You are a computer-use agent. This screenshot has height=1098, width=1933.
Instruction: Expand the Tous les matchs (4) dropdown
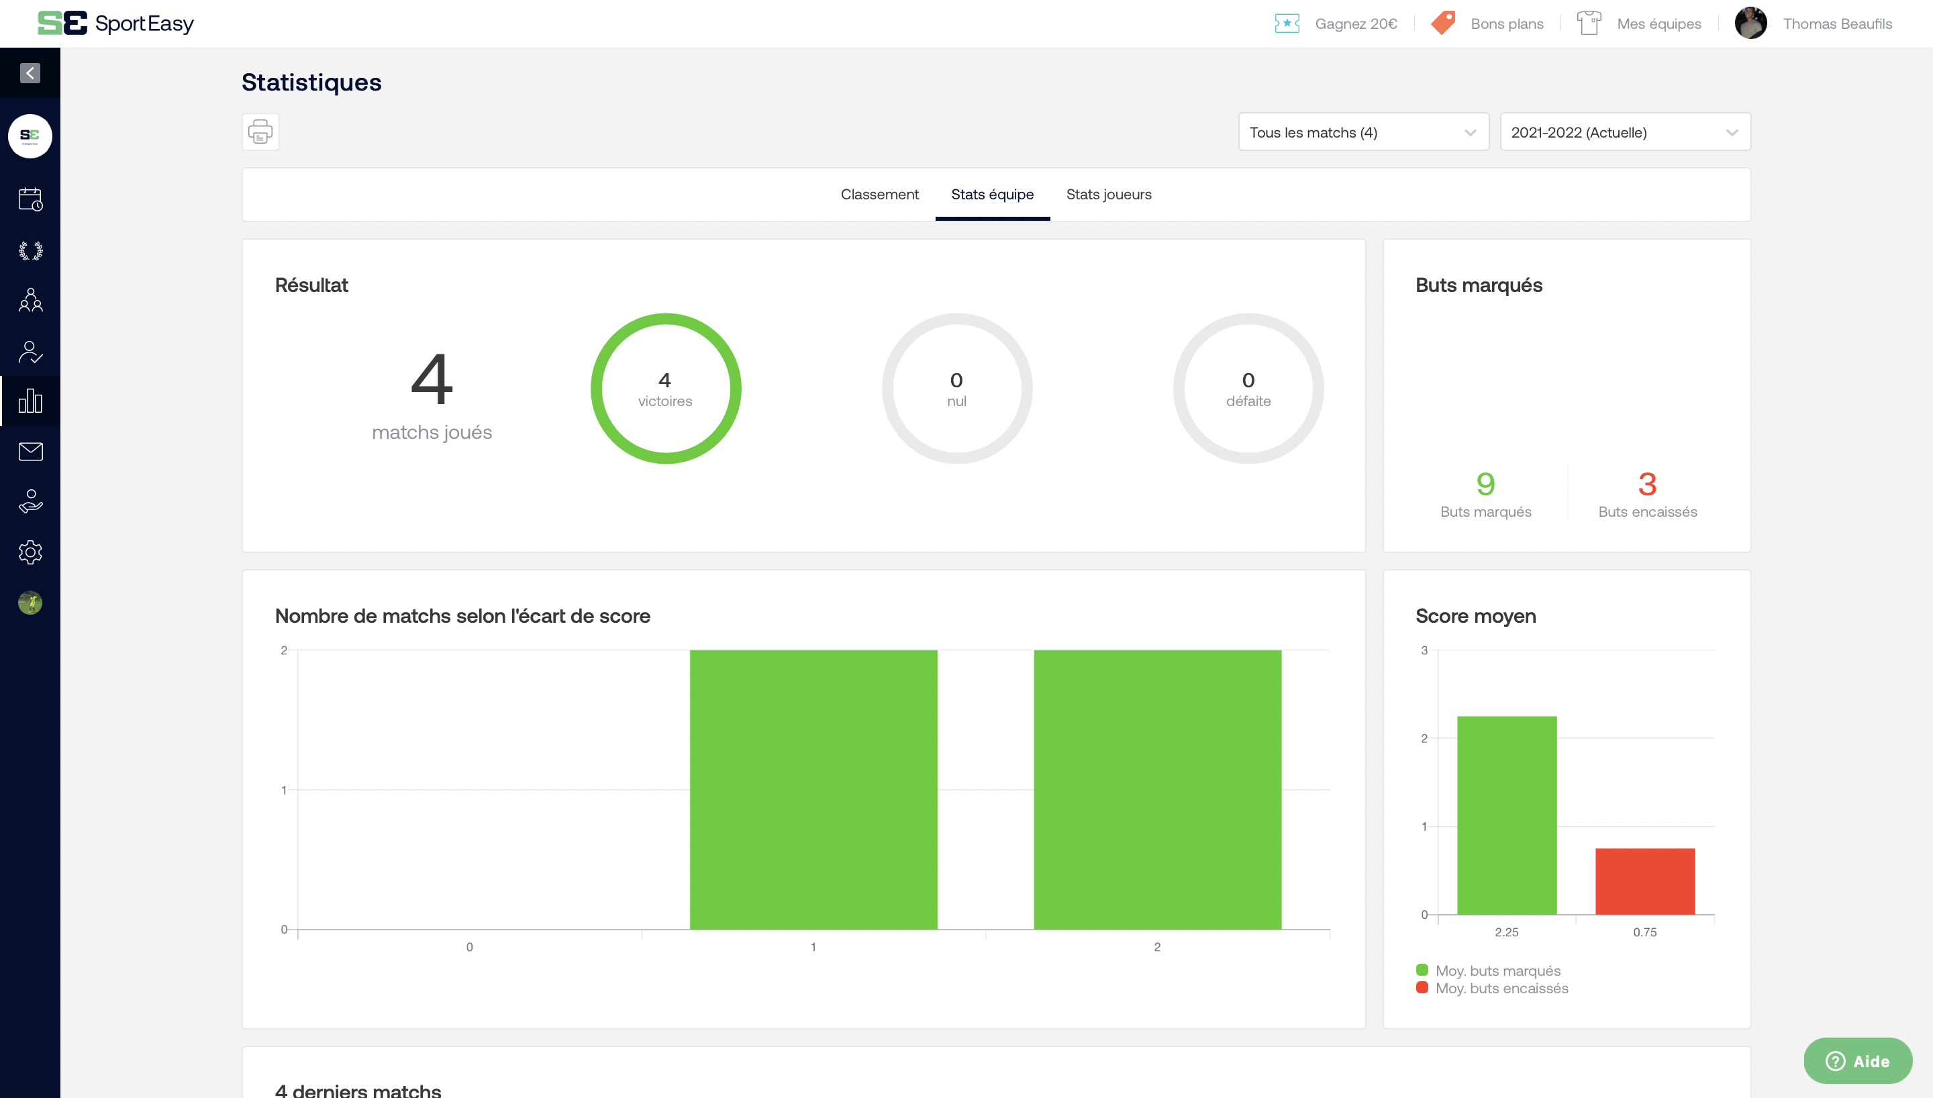[1363, 132]
